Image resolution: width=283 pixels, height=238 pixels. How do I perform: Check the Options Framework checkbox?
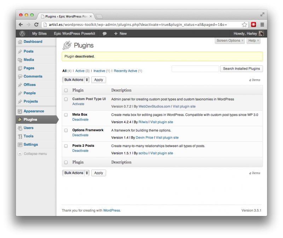coord(66,130)
